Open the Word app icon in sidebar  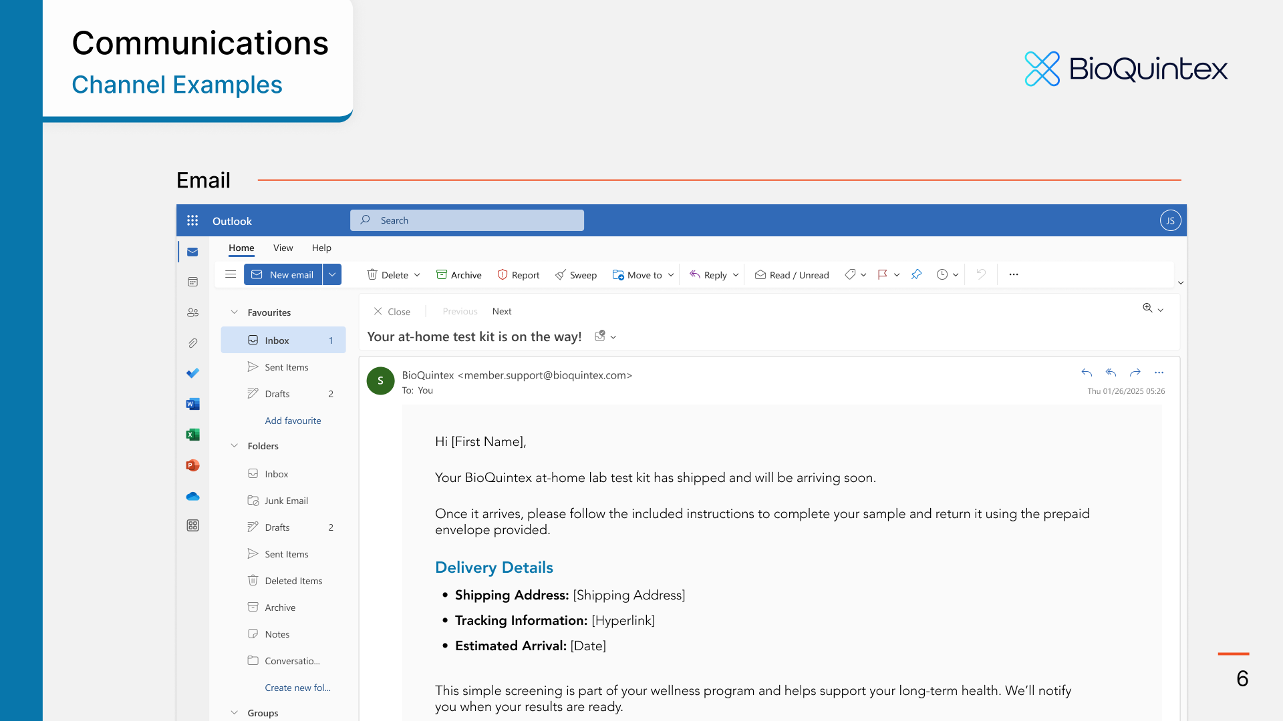pyautogui.click(x=192, y=404)
